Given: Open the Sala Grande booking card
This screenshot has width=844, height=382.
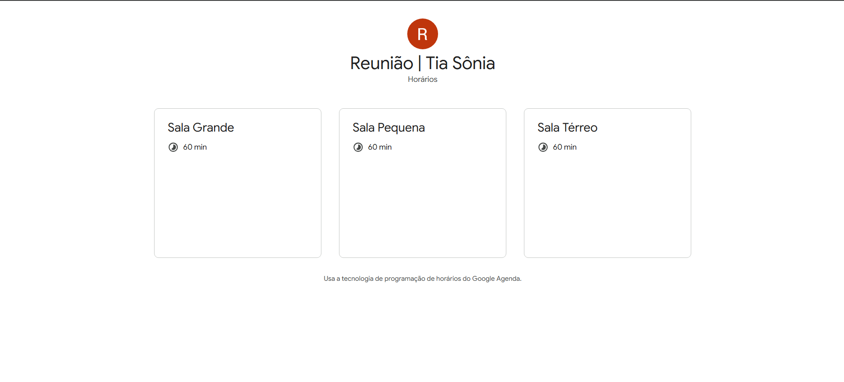Looking at the screenshot, I should (238, 183).
